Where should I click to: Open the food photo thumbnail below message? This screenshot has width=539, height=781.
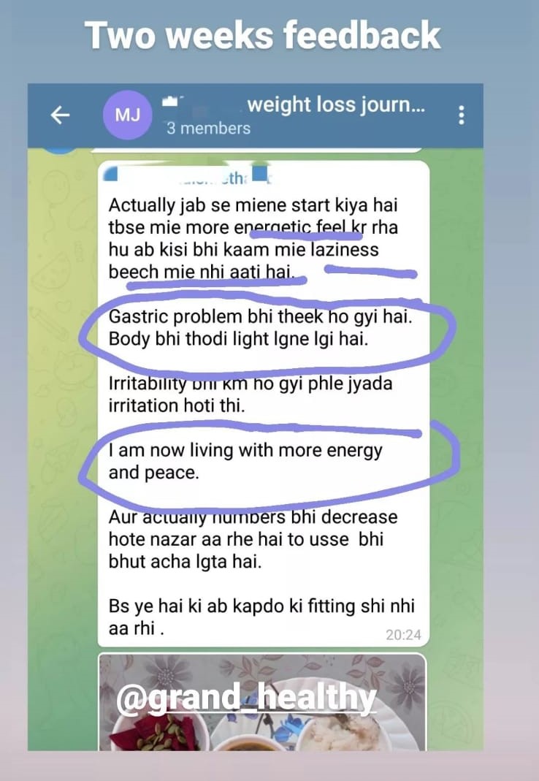pyautogui.click(x=262, y=702)
